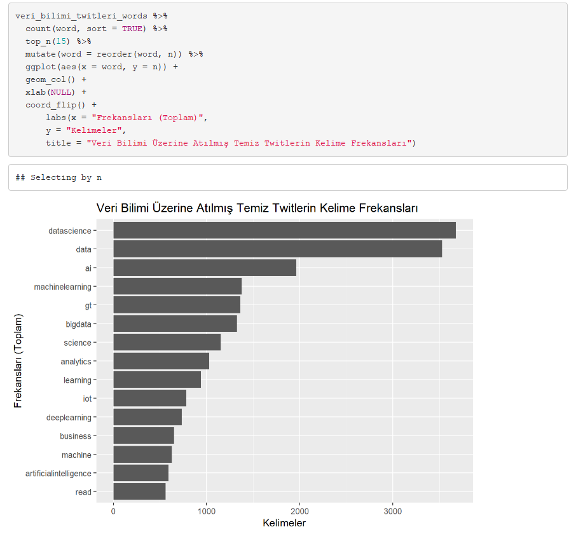Click the shortest bar labeled read
Image resolution: width=576 pixels, height=534 pixels.
tap(139, 491)
